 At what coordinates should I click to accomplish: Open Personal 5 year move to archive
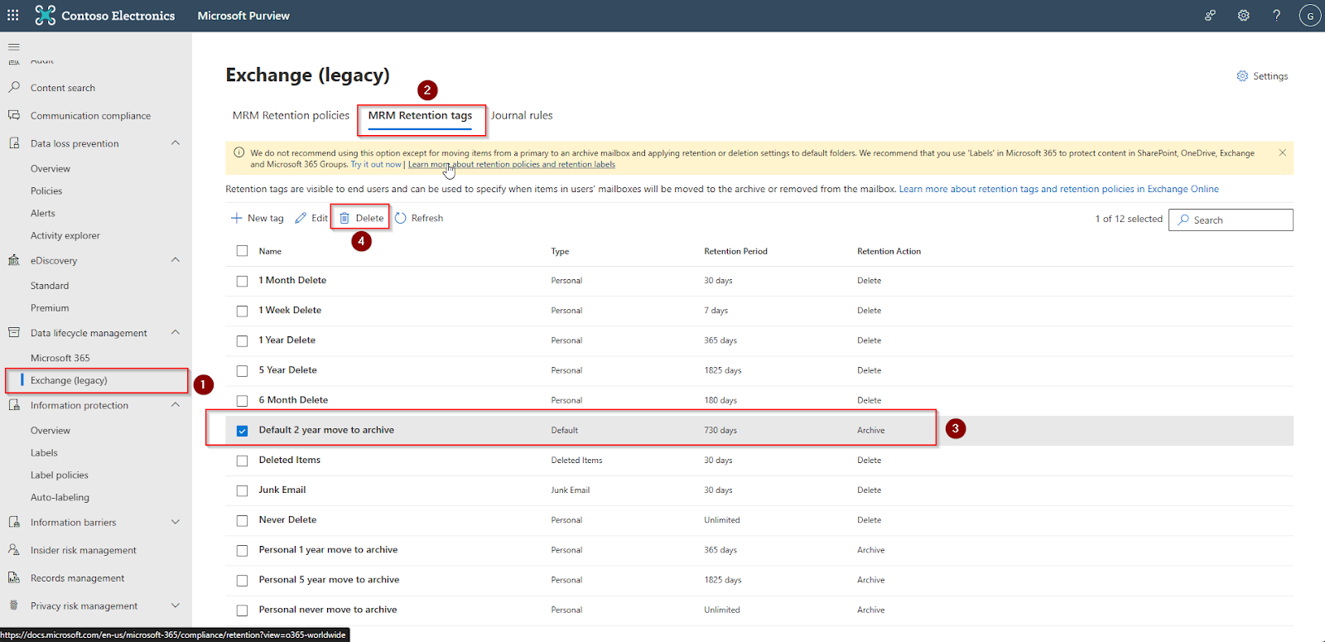(329, 579)
